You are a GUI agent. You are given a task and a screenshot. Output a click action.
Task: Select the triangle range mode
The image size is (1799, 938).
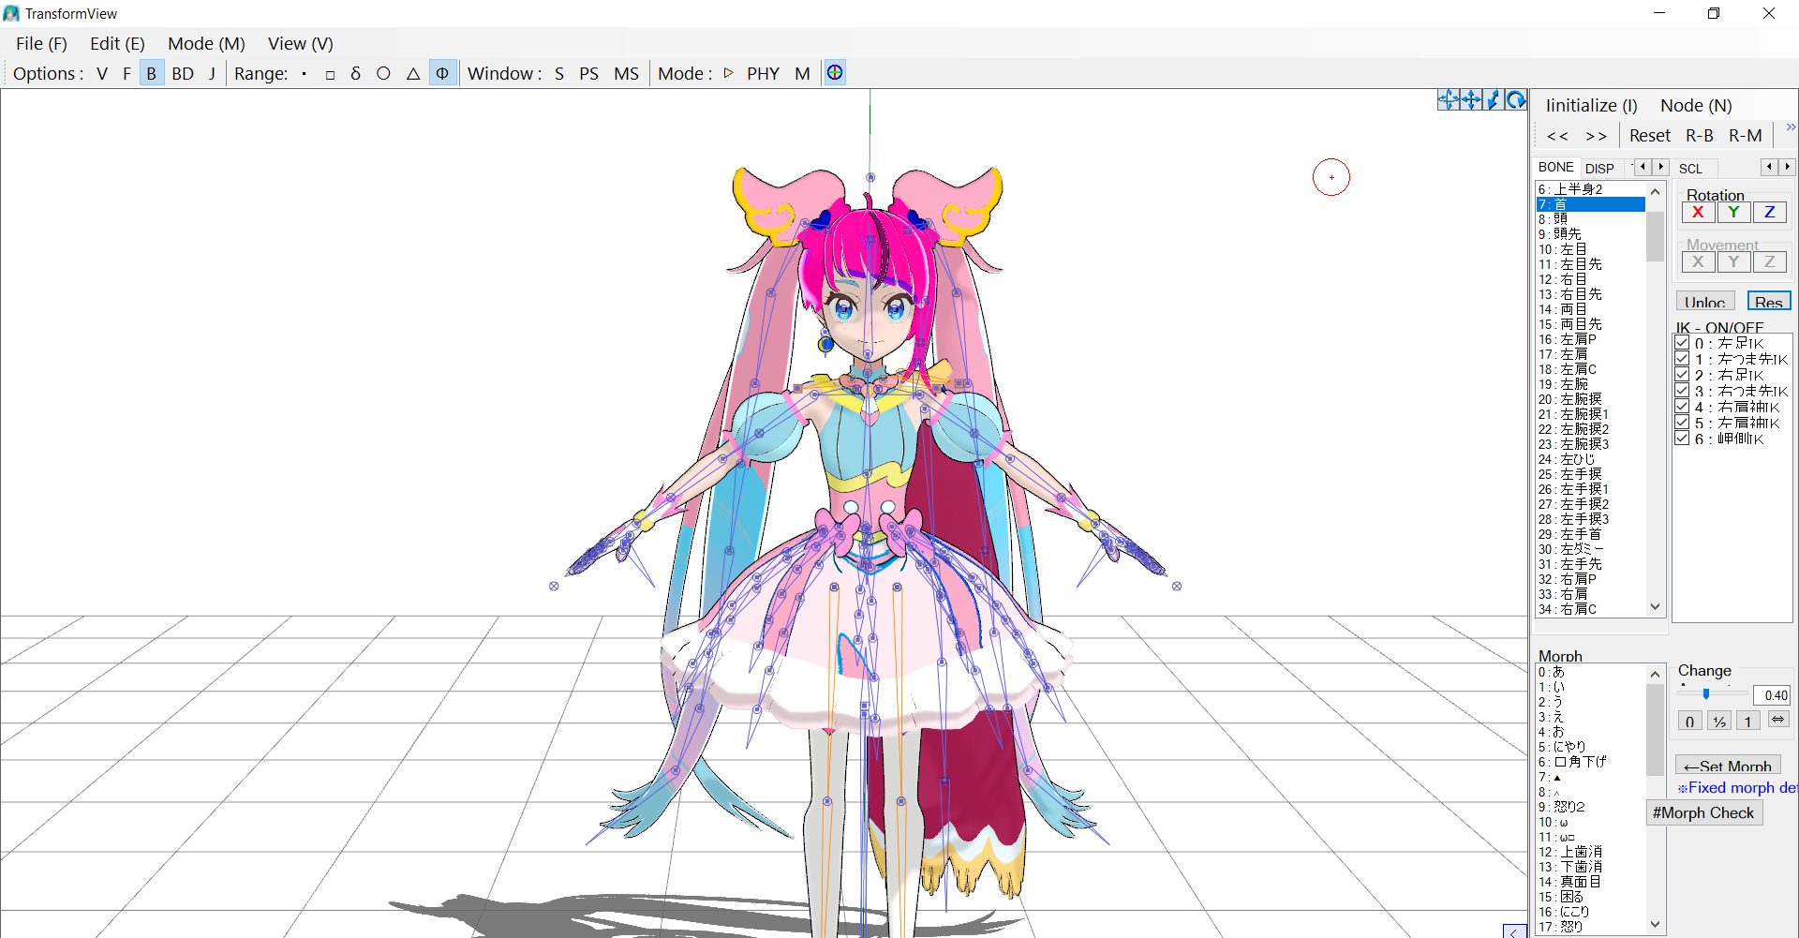click(x=413, y=73)
